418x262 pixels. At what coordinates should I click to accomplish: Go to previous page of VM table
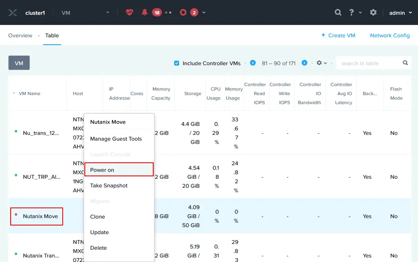[x=253, y=63]
